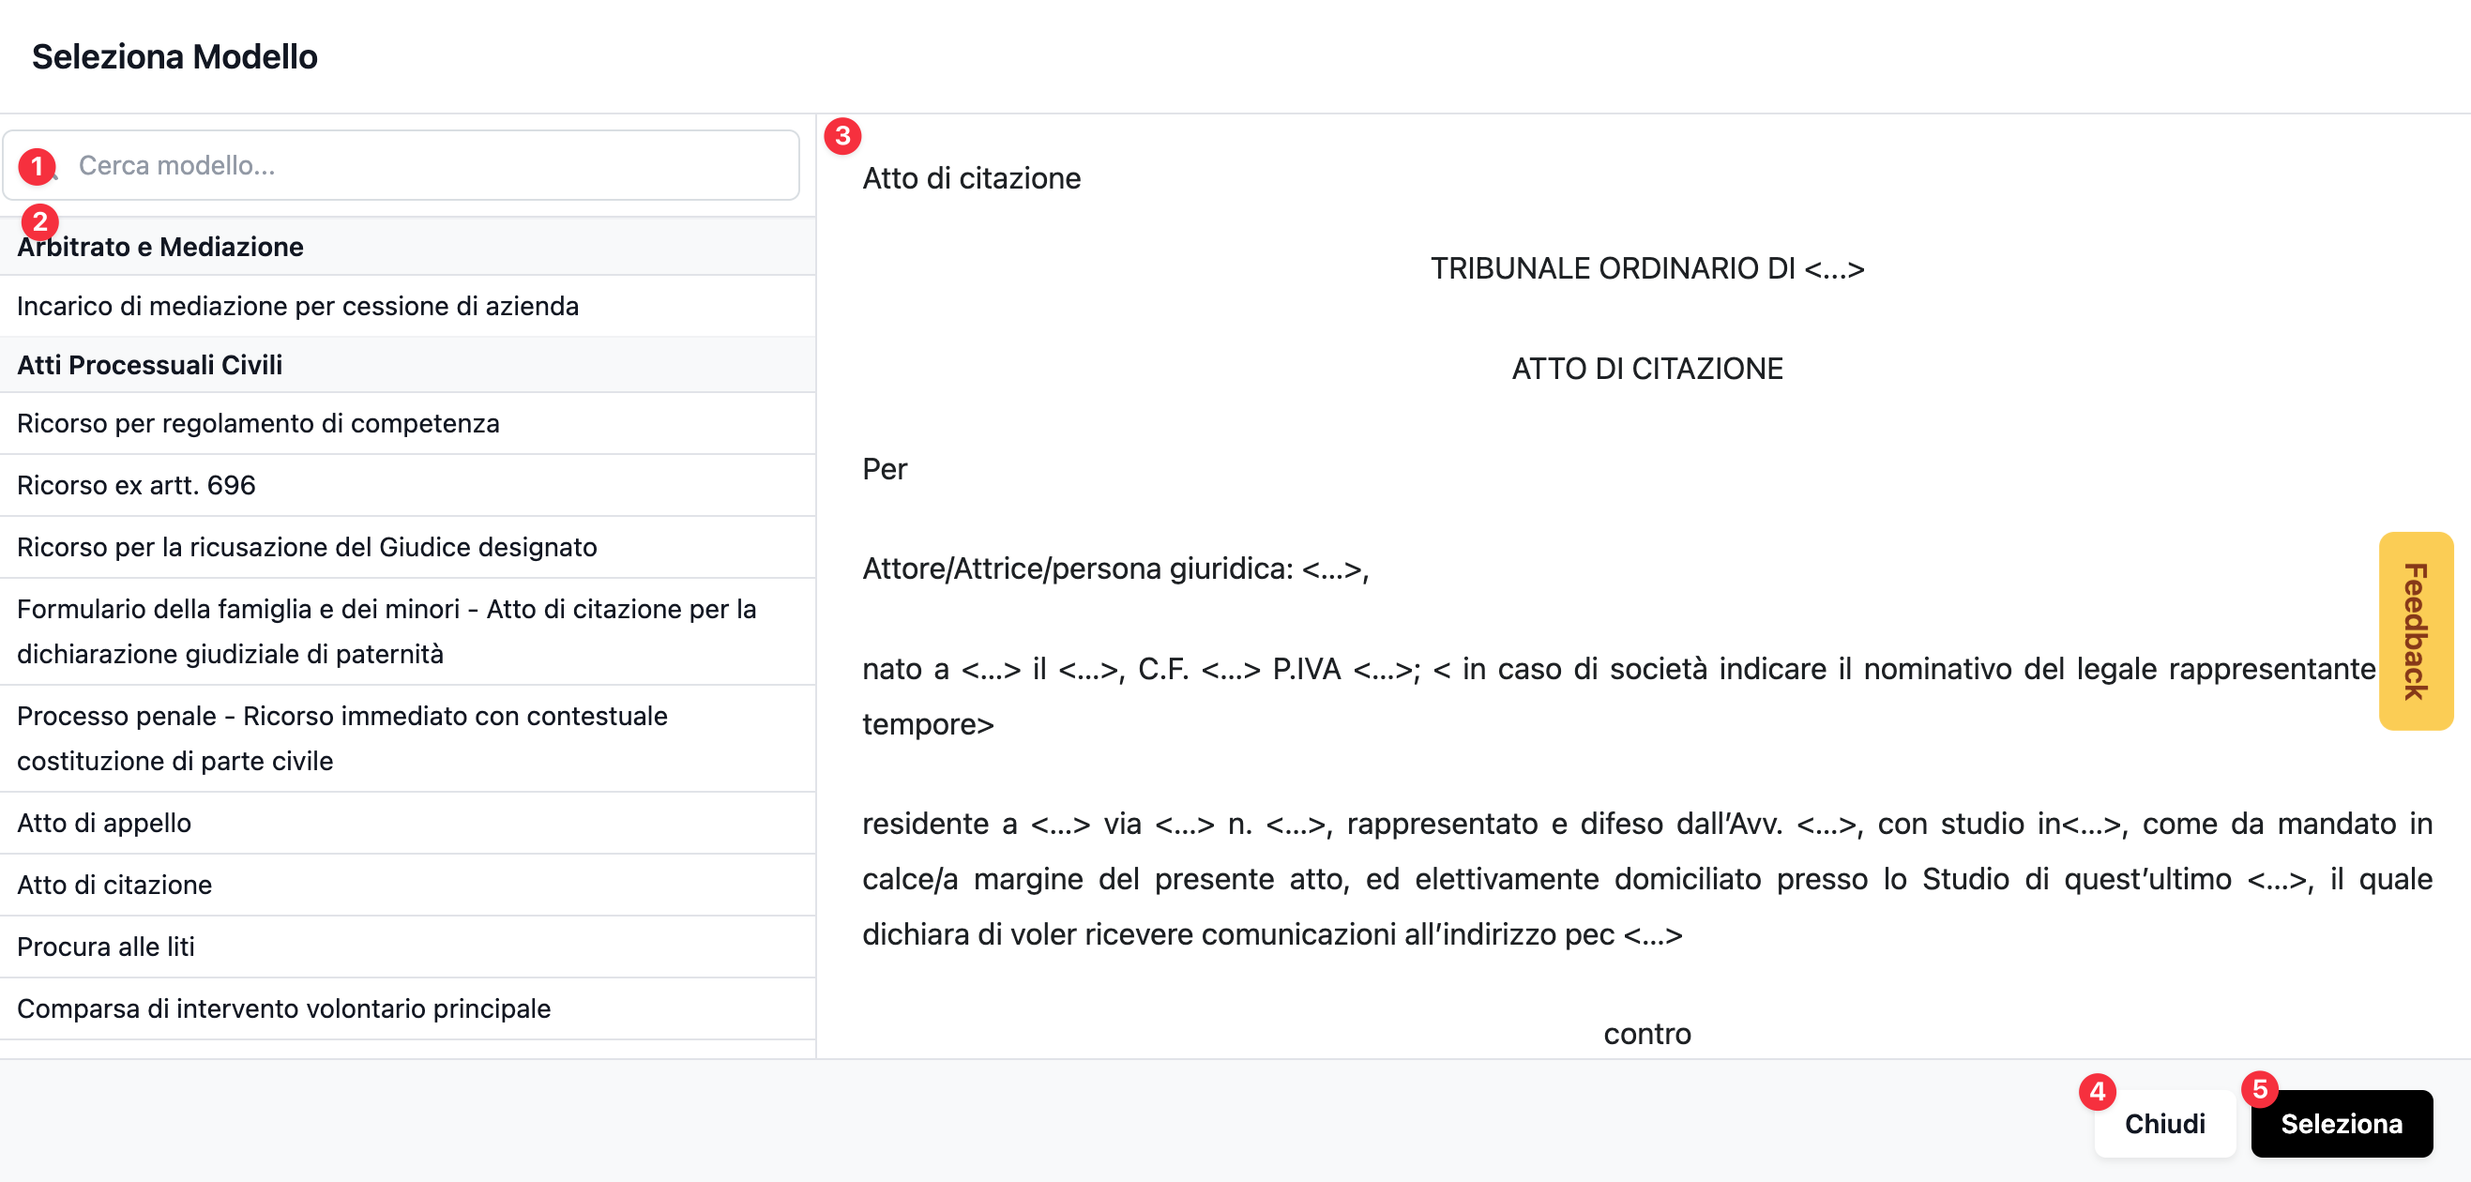Select Comparsa di intervento volontario principale
Image resolution: width=2471 pixels, height=1182 pixels.
click(x=284, y=1008)
